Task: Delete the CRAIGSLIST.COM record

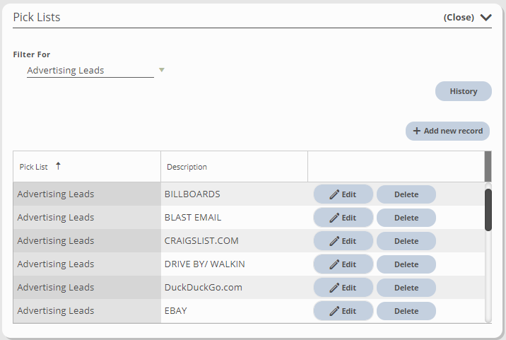Action: [406, 241]
